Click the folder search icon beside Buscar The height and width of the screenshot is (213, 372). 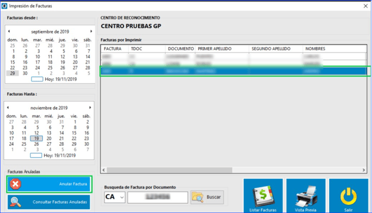tap(198, 197)
